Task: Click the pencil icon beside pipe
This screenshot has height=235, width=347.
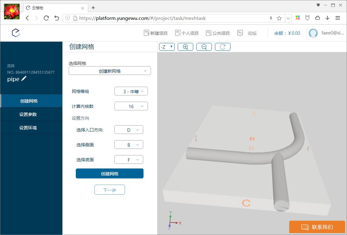Action: click(x=24, y=79)
